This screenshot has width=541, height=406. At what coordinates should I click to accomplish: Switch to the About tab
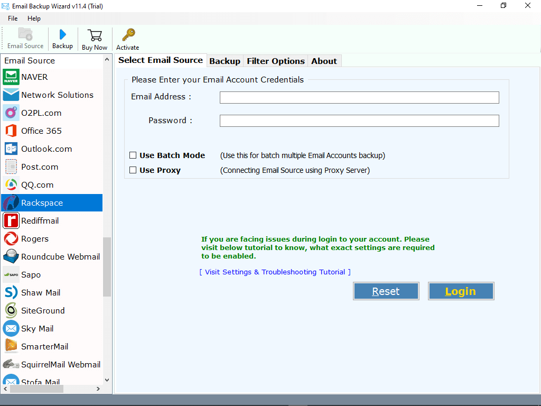coord(324,61)
